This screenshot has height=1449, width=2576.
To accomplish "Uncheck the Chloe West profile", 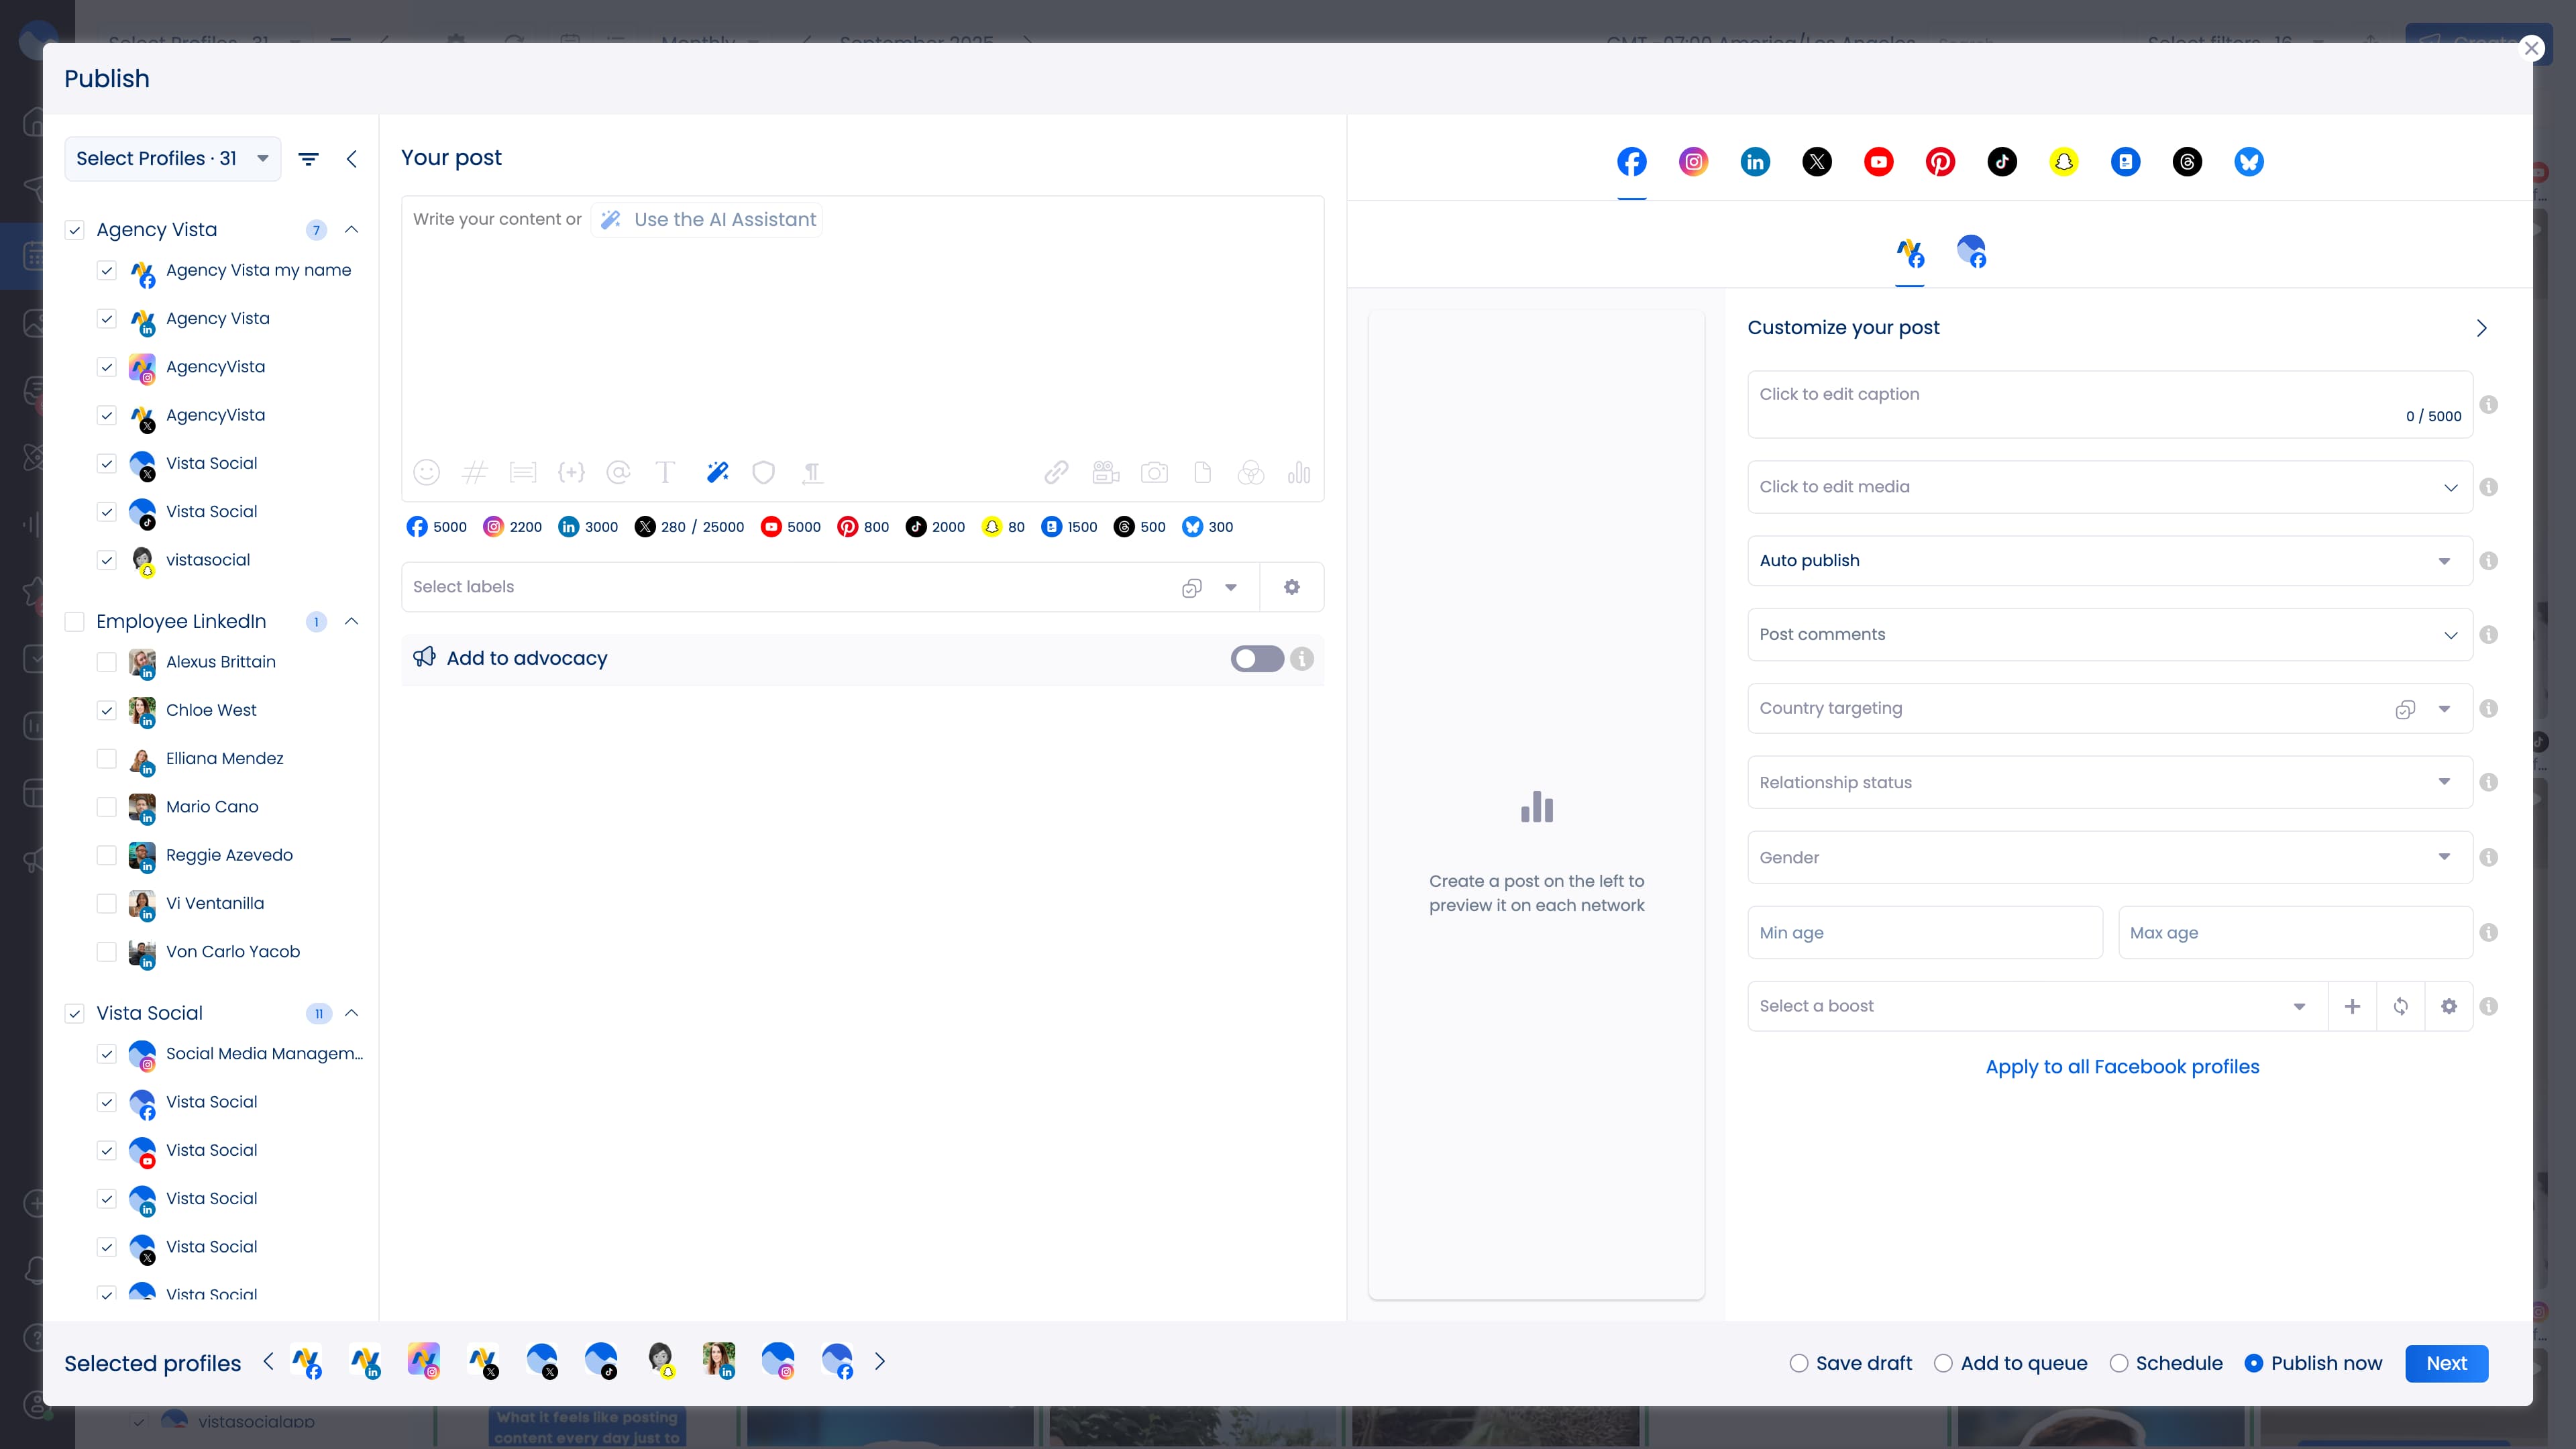I will pyautogui.click(x=107, y=710).
